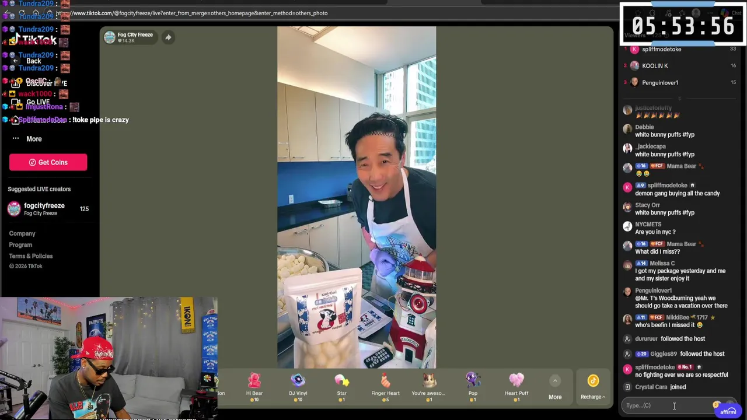Image resolution: width=747 pixels, height=420 pixels.
Task: Open the Recharge coins menu
Action: (593, 387)
